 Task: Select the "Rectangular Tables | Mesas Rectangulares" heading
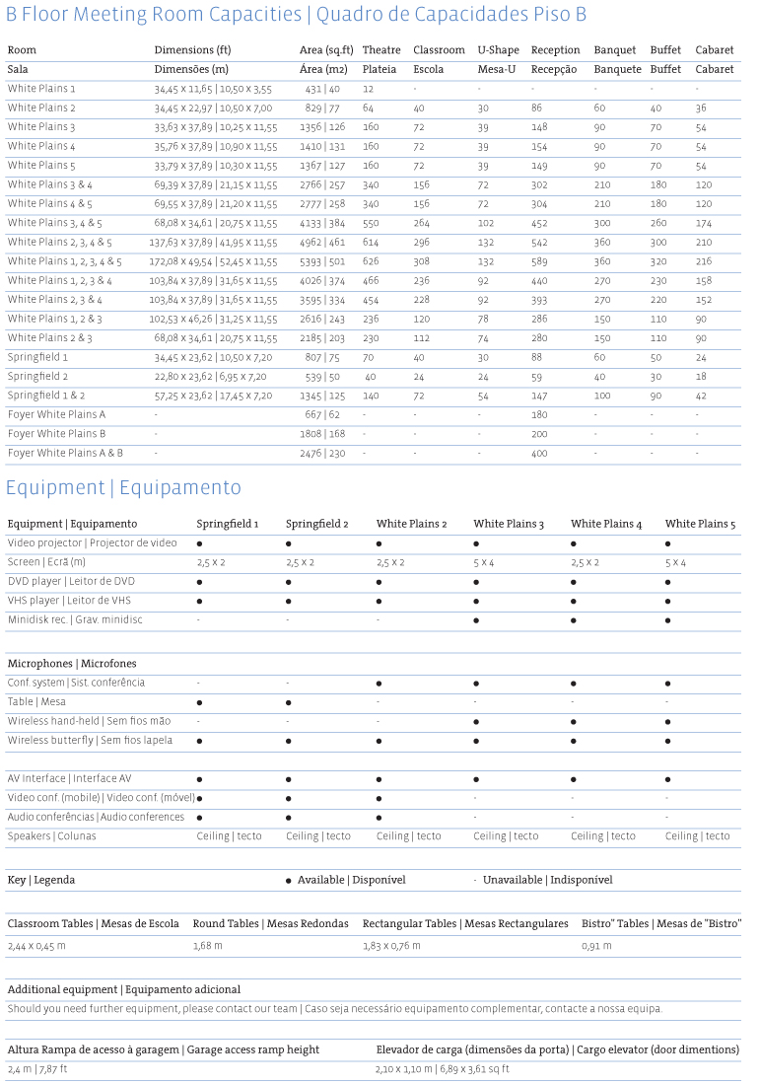[x=465, y=923]
